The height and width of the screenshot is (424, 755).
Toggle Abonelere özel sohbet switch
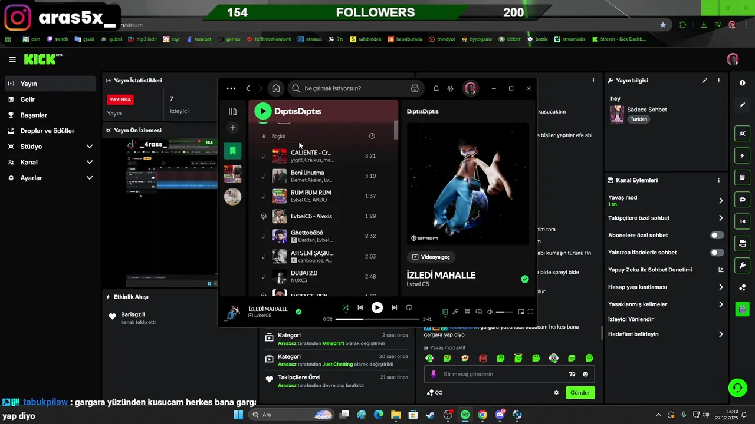(x=717, y=235)
